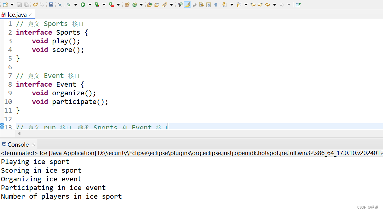The width and height of the screenshot is (383, 212).
Task: Click console line 'Scoring in ice sport'
Action: coord(41,171)
